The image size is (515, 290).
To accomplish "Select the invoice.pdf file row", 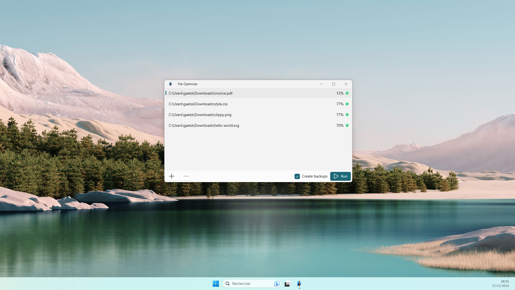I will click(x=258, y=93).
